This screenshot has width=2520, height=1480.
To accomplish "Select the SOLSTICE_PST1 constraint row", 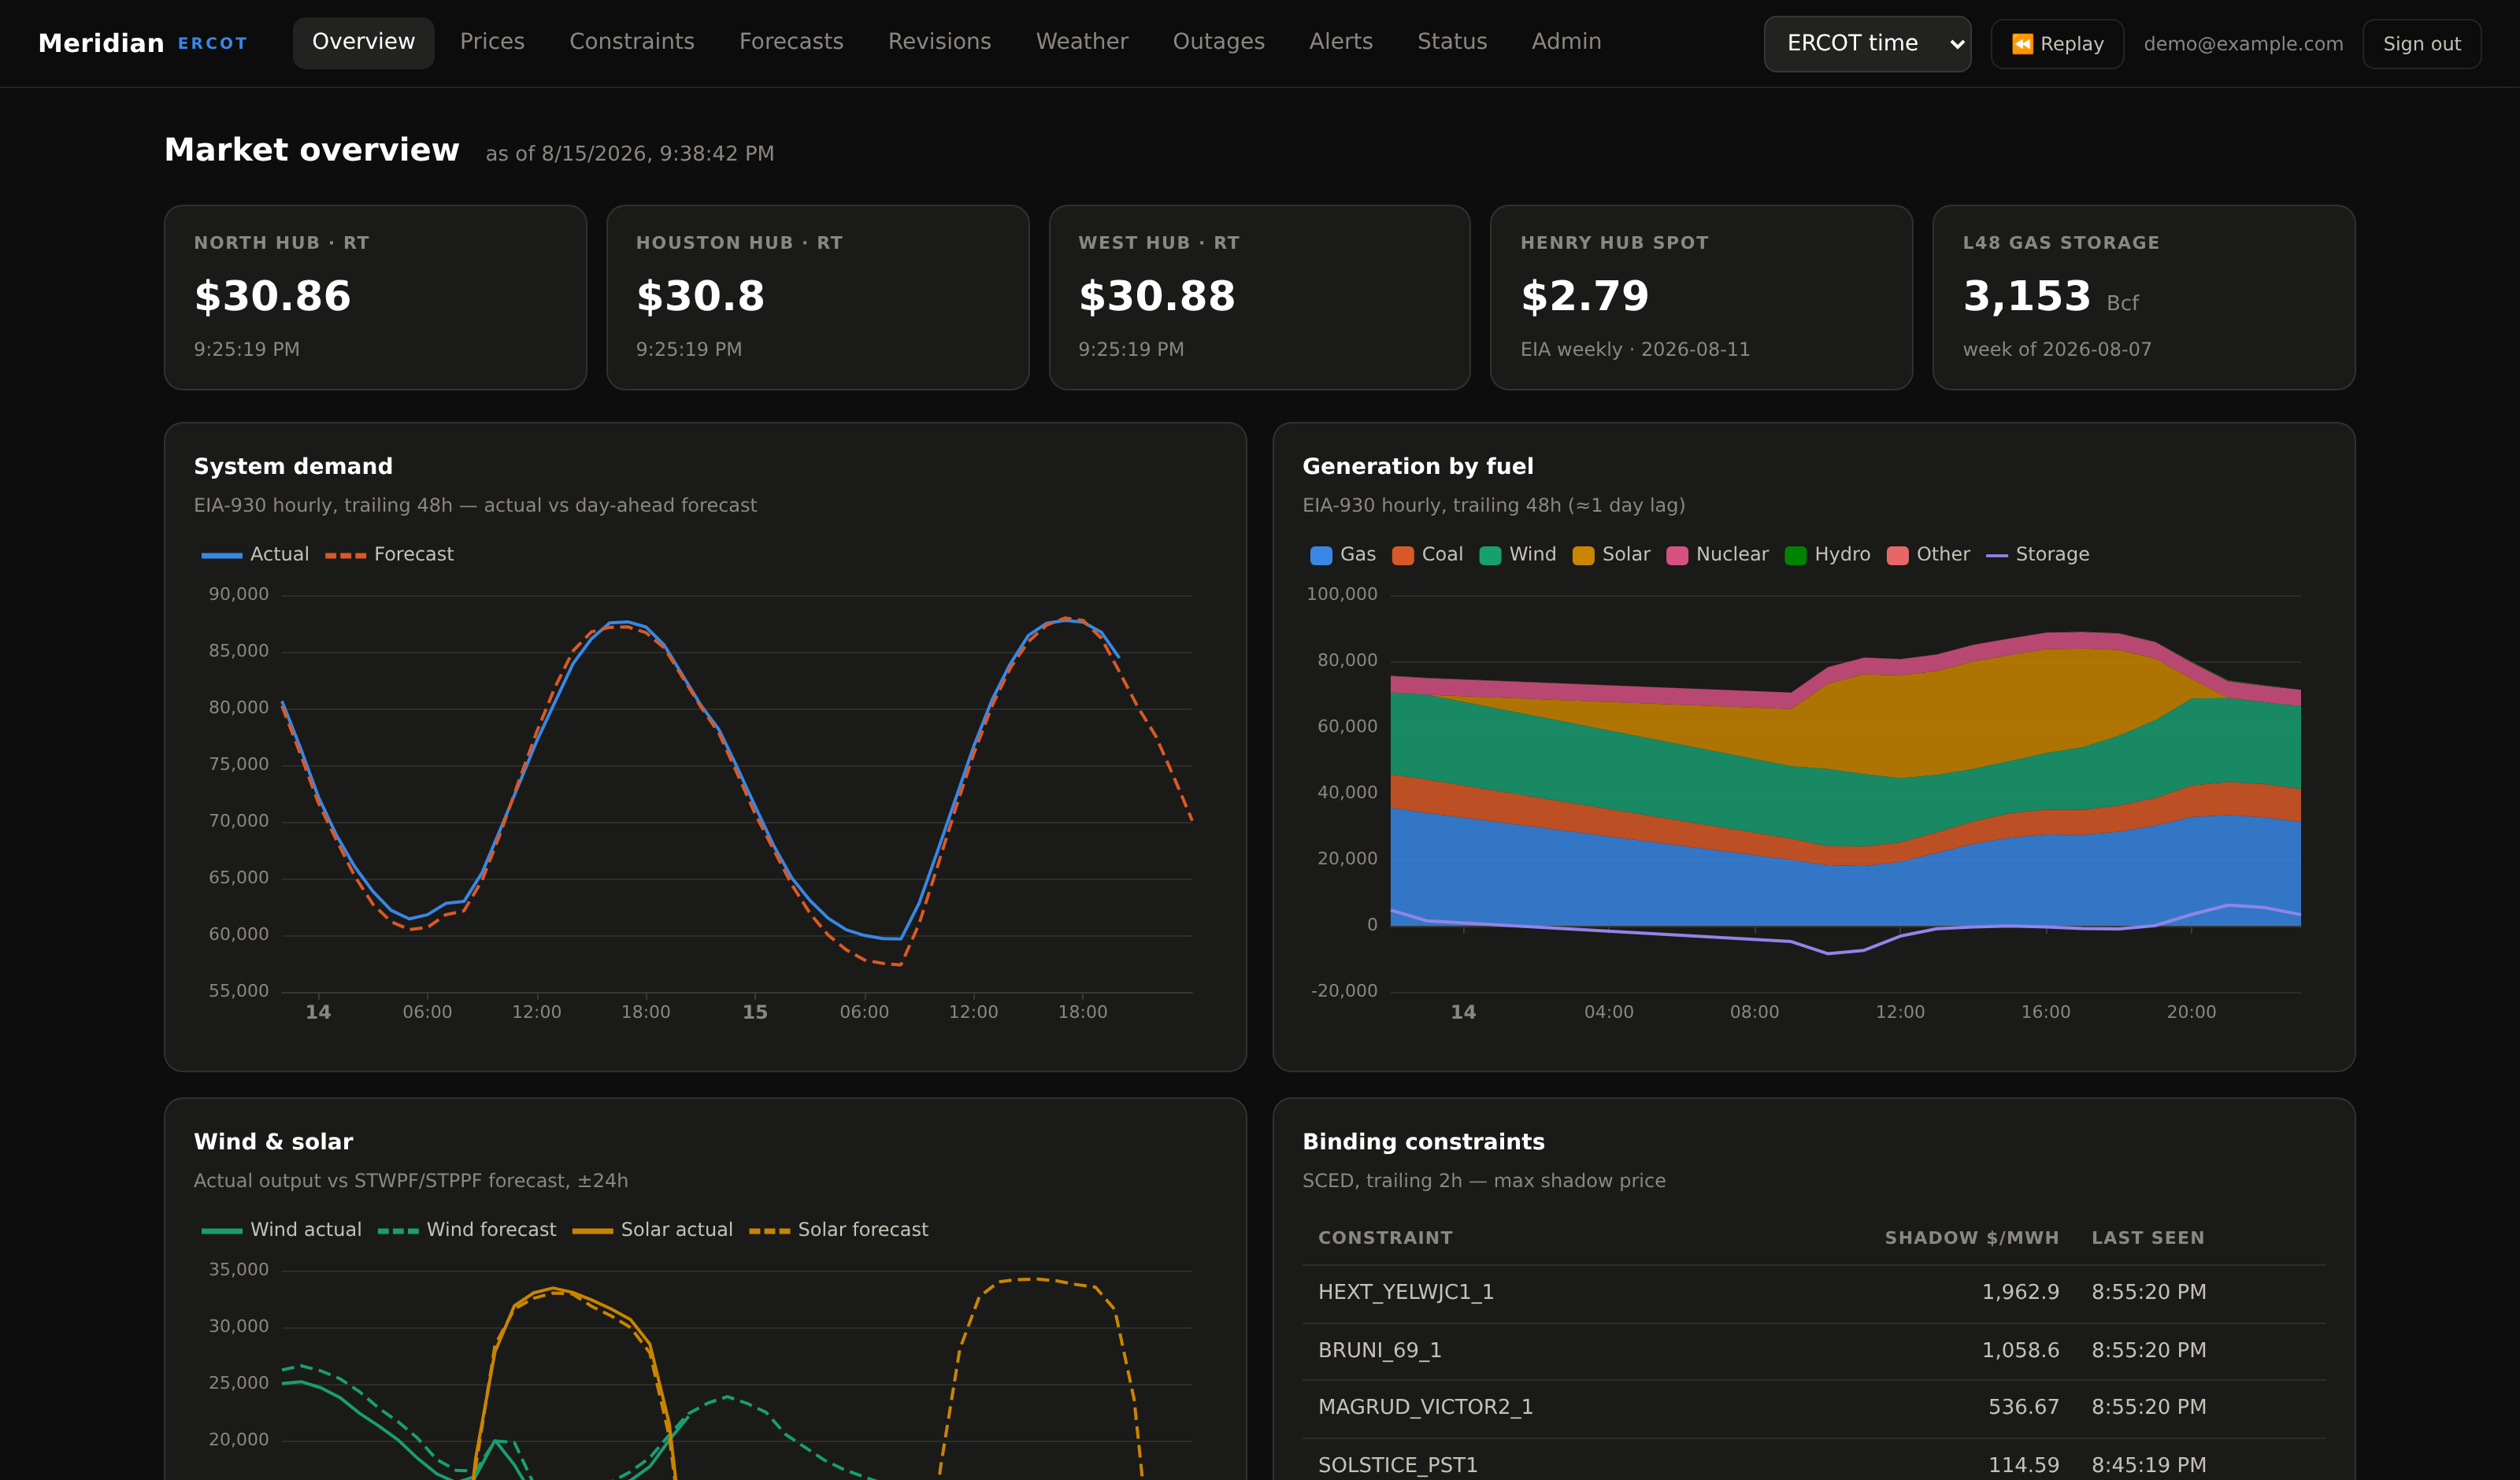I will tap(1814, 1462).
